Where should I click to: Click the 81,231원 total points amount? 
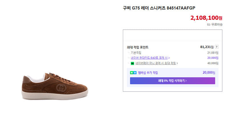click(x=207, y=47)
